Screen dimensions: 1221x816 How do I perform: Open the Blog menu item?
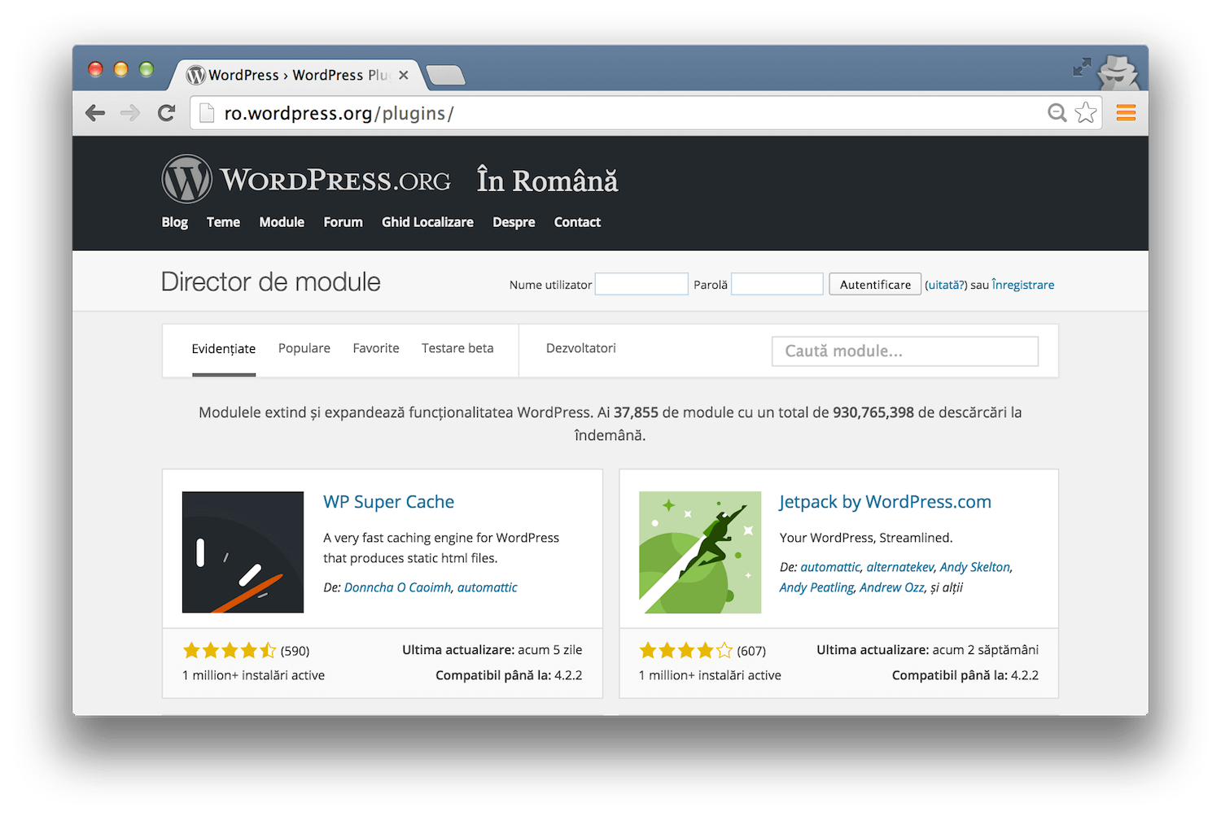click(x=174, y=222)
